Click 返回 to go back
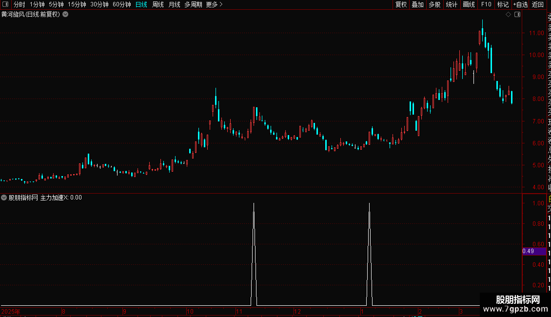Viewport: 551px width, 317px height. click(x=538, y=4)
